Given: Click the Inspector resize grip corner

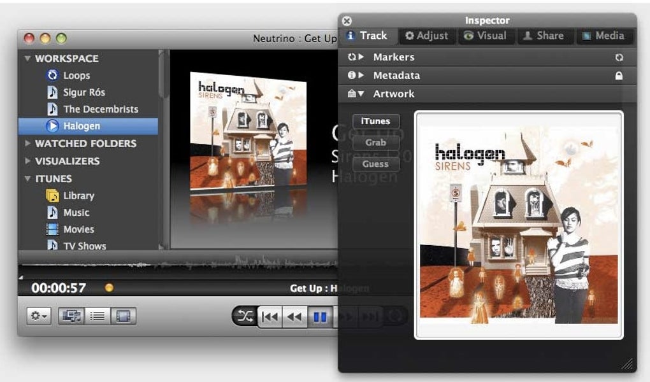Looking at the screenshot, I should tap(628, 364).
